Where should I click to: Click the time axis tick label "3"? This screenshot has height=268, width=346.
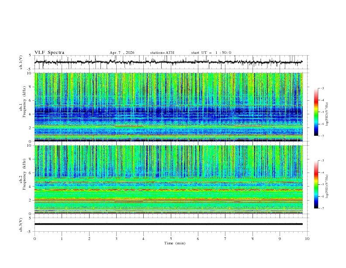tap(116, 239)
